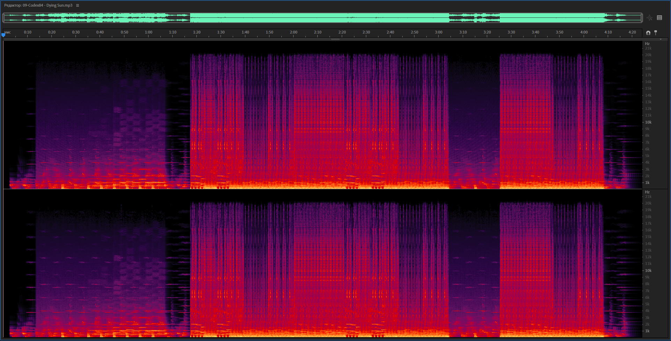Image resolution: width=671 pixels, height=341 pixels.
Task: Click the 1k label on upper channel frequency scale
Action: (647, 183)
